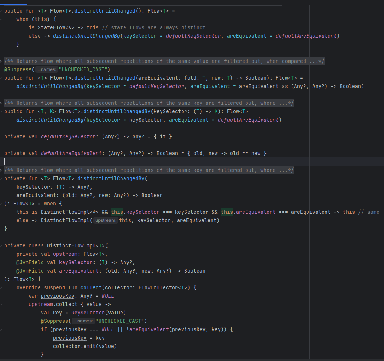The image size is (384, 361).
Task: Click 'K' generic in 'fun <T, K>'
Action: pos(51,112)
